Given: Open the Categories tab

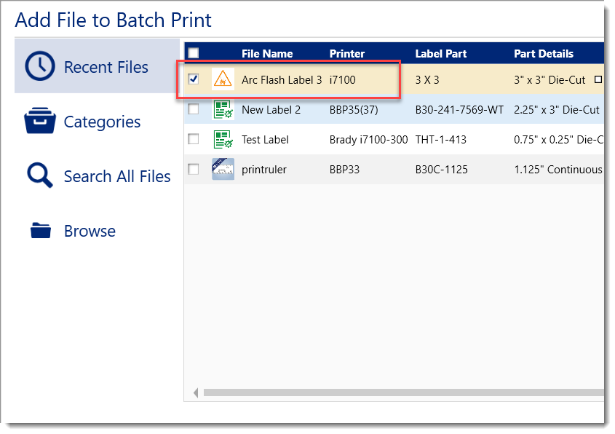Looking at the screenshot, I should [x=102, y=122].
